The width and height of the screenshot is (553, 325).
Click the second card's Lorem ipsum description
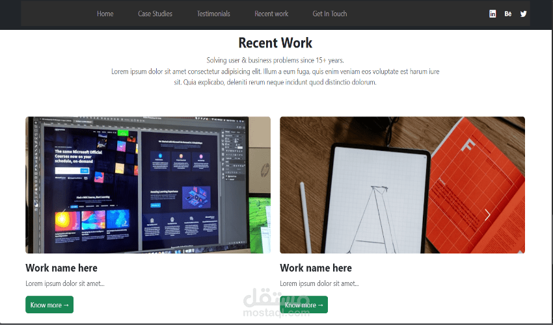pos(319,283)
